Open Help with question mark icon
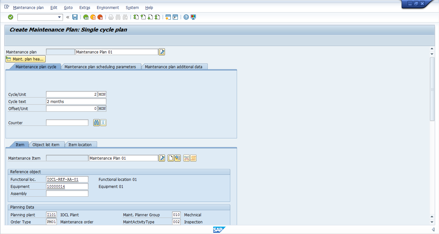The image size is (439, 234). pos(186,17)
